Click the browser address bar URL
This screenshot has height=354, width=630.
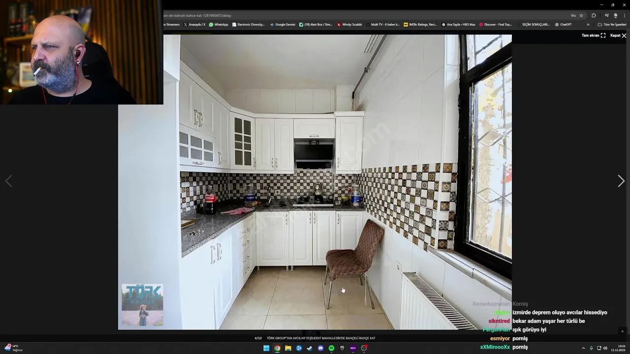197,15
